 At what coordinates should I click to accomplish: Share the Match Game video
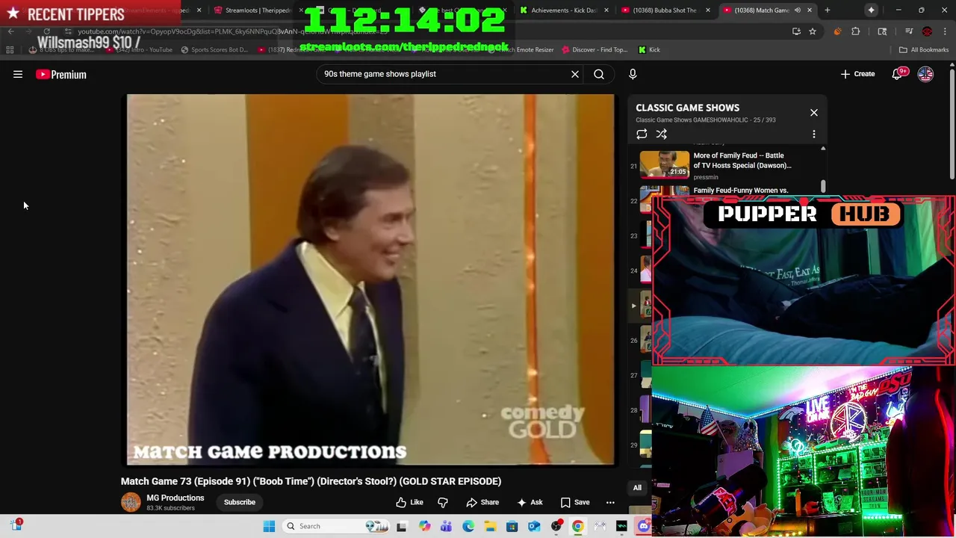point(482,502)
